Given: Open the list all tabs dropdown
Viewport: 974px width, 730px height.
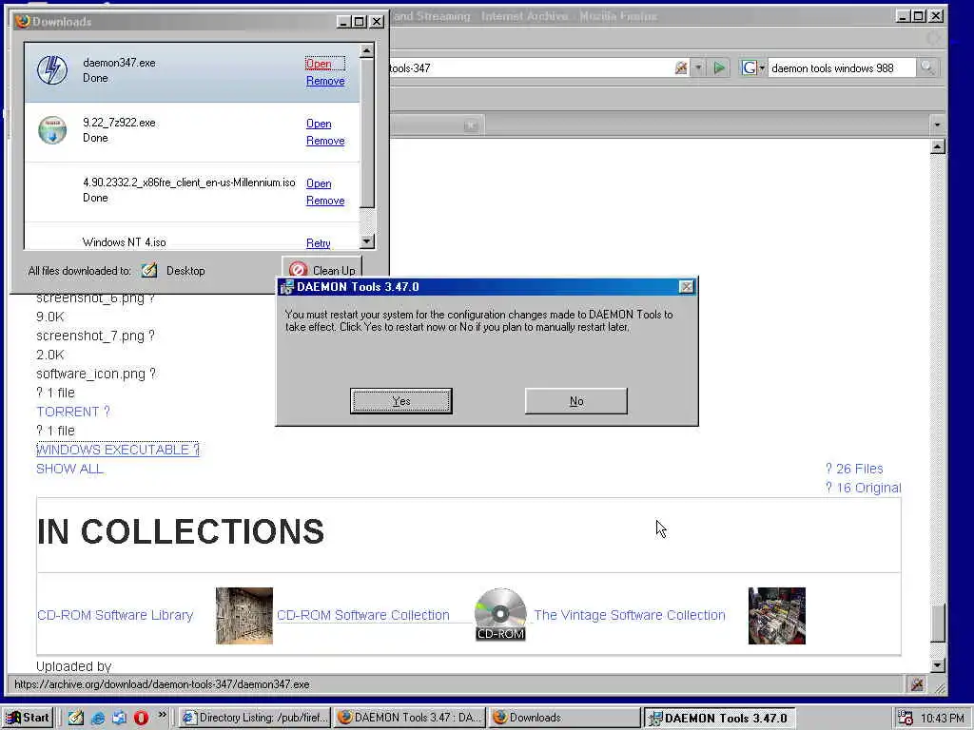Looking at the screenshot, I should 937,125.
